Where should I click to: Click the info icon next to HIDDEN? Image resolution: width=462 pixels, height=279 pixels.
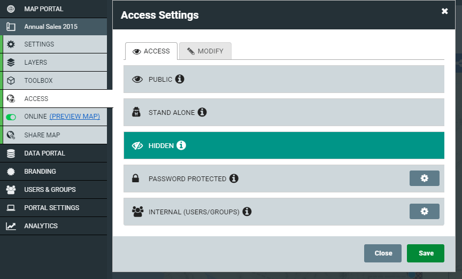pos(181,145)
